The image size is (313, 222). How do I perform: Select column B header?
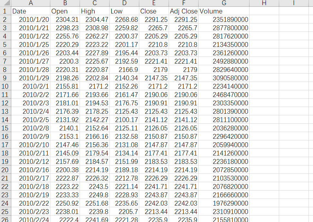coord(65,3)
